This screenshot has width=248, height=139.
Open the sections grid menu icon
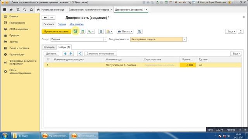coord(4,10)
